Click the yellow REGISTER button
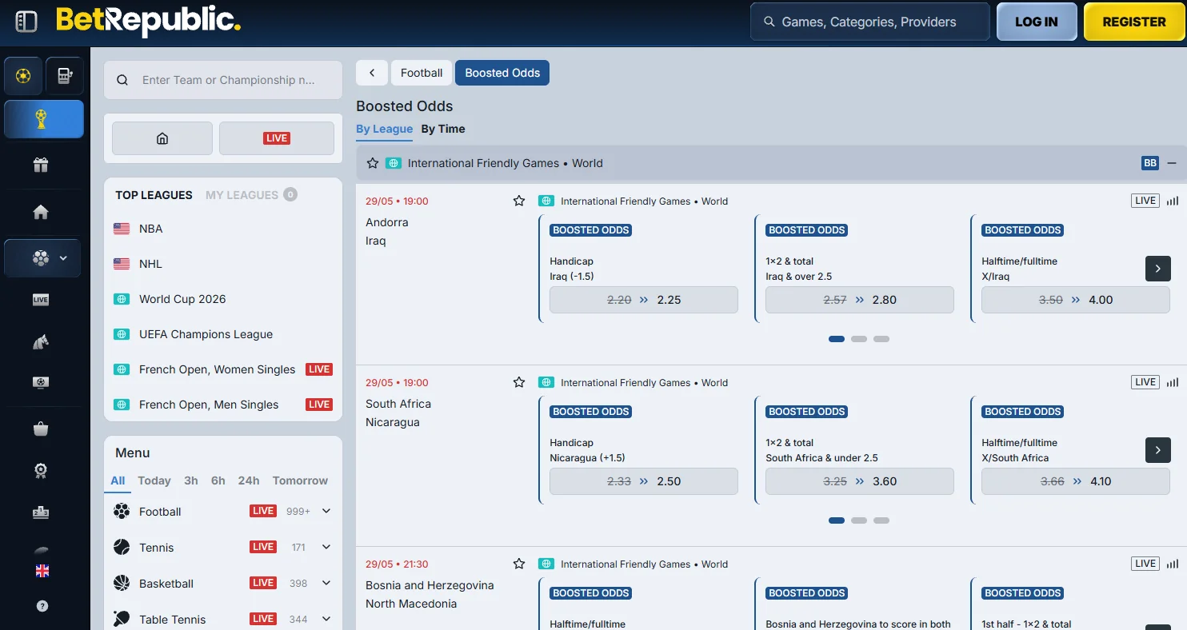Image resolution: width=1187 pixels, height=630 pixels. click(1134, 22)
